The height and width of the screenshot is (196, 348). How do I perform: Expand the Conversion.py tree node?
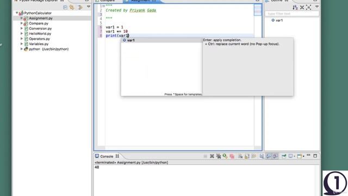point(22,28)
